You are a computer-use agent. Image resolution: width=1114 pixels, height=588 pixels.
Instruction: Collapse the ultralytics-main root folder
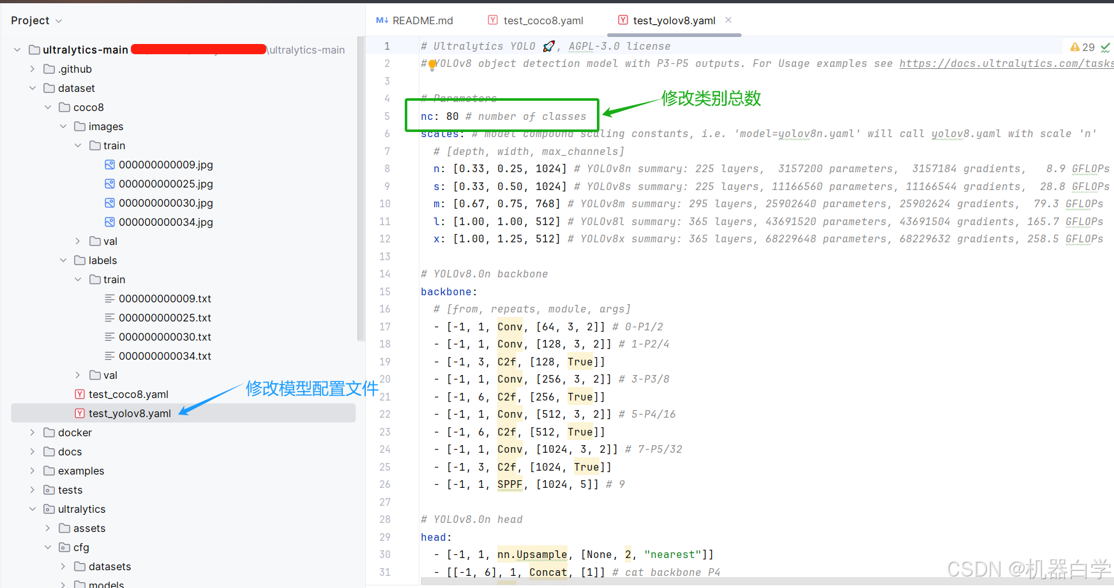tap(17, 50)
